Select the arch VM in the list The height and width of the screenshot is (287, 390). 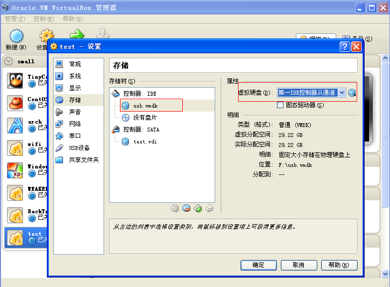pyautogui.click(x=26, y=126)
